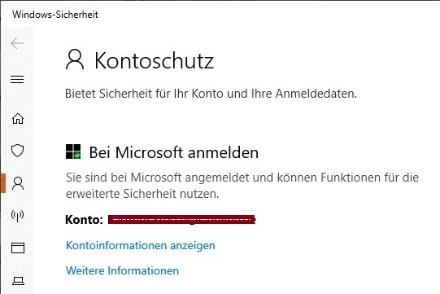Image resolution: width=440 pixels, height=294 pixels.
Task: Open the Kontoinformationen anzeigen link
Action: 141,245
